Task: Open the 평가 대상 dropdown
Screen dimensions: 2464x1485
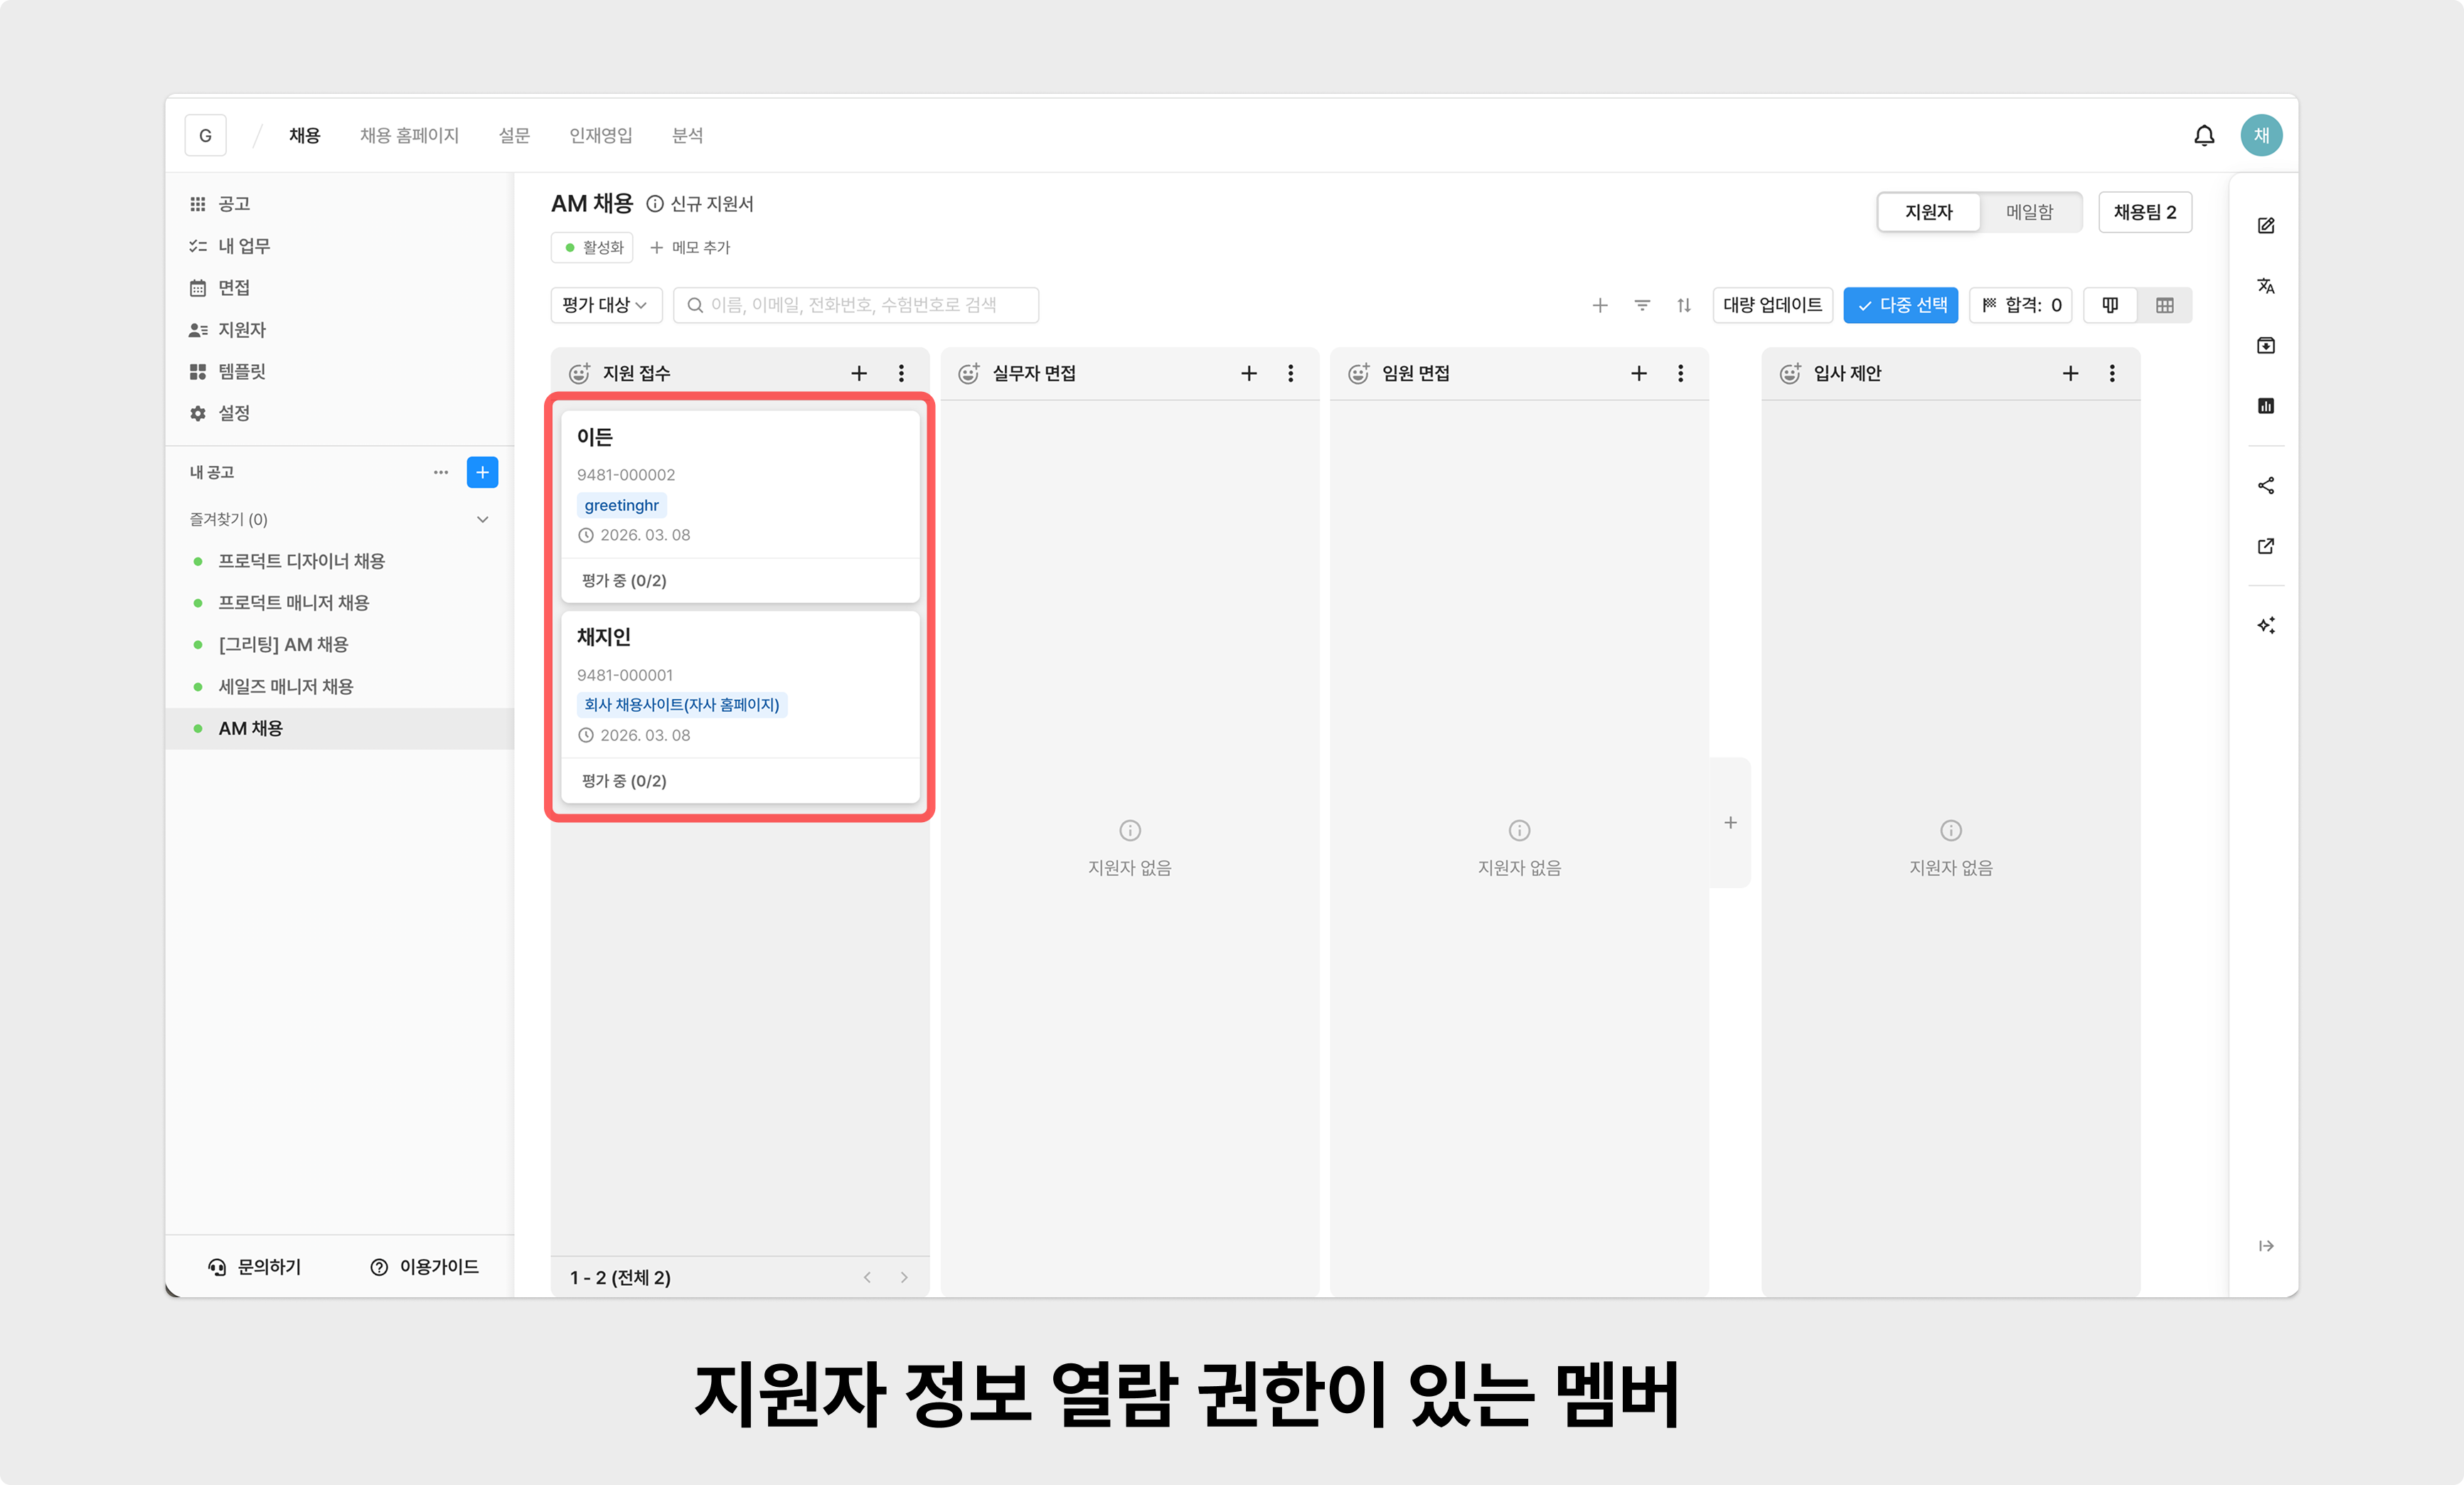Action: pyautogui.click(x=605, y=305)
